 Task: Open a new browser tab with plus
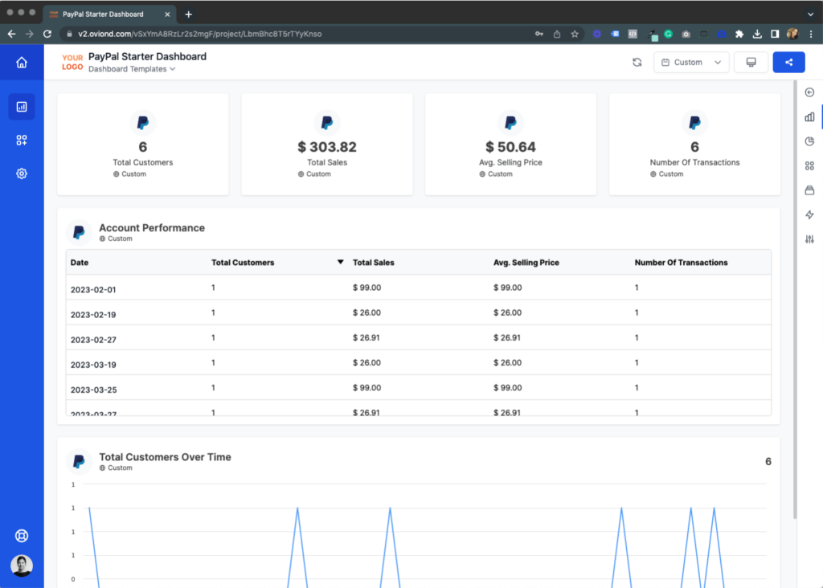[x=188, y=14]
